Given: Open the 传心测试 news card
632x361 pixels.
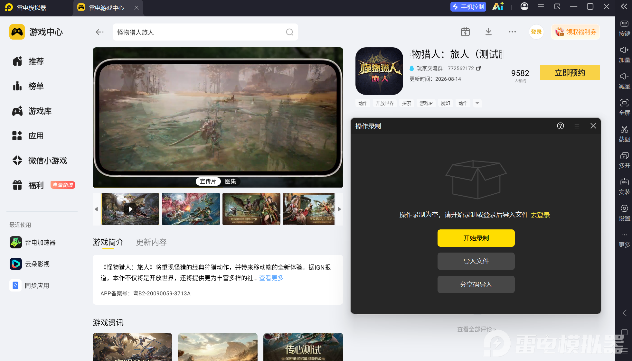Looking at the screenshot, I should [x=303, y=347].
